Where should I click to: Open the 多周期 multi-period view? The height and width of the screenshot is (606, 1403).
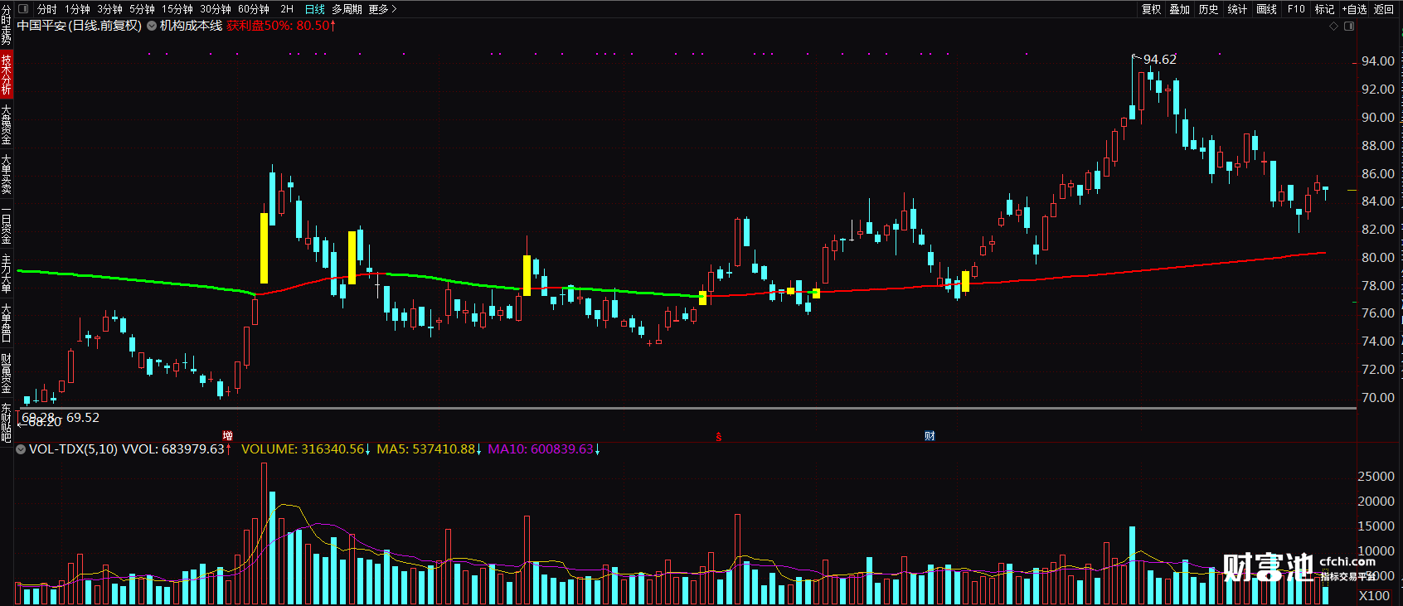pyautogui.click(x=347, y=9)
